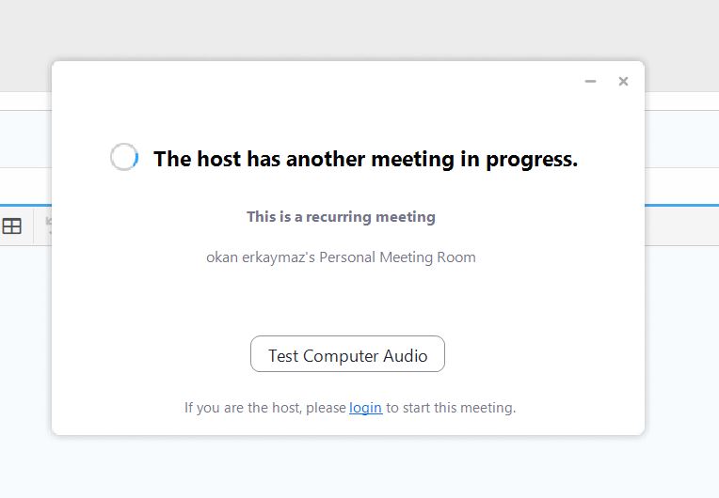Image resolution: width=719 pixels, height=498 pixels.
Task: Close the Zoom meeting dialog
Action: point(623,82)
